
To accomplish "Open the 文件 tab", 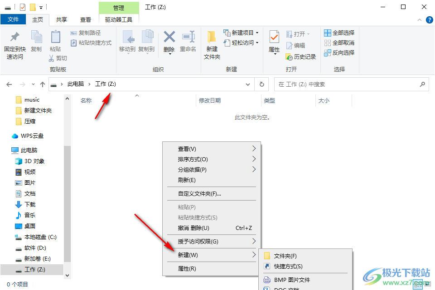I will [13, 19].
